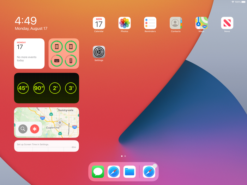The height and width of the screenshot is (185, 247).
Task: Tap the 4:49 clock display
Action: (x=26, y=21)
